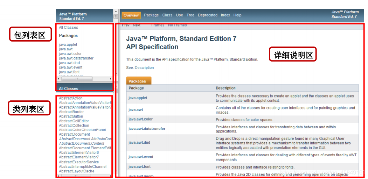Click the Package column header in table
This screenshot has width=368, height=179.
tap(136, 88)
